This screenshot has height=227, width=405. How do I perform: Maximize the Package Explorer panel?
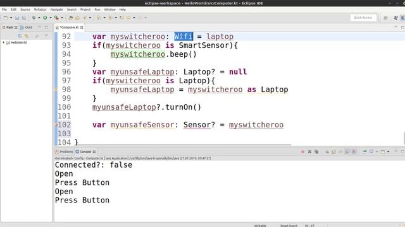click(46, 27)
